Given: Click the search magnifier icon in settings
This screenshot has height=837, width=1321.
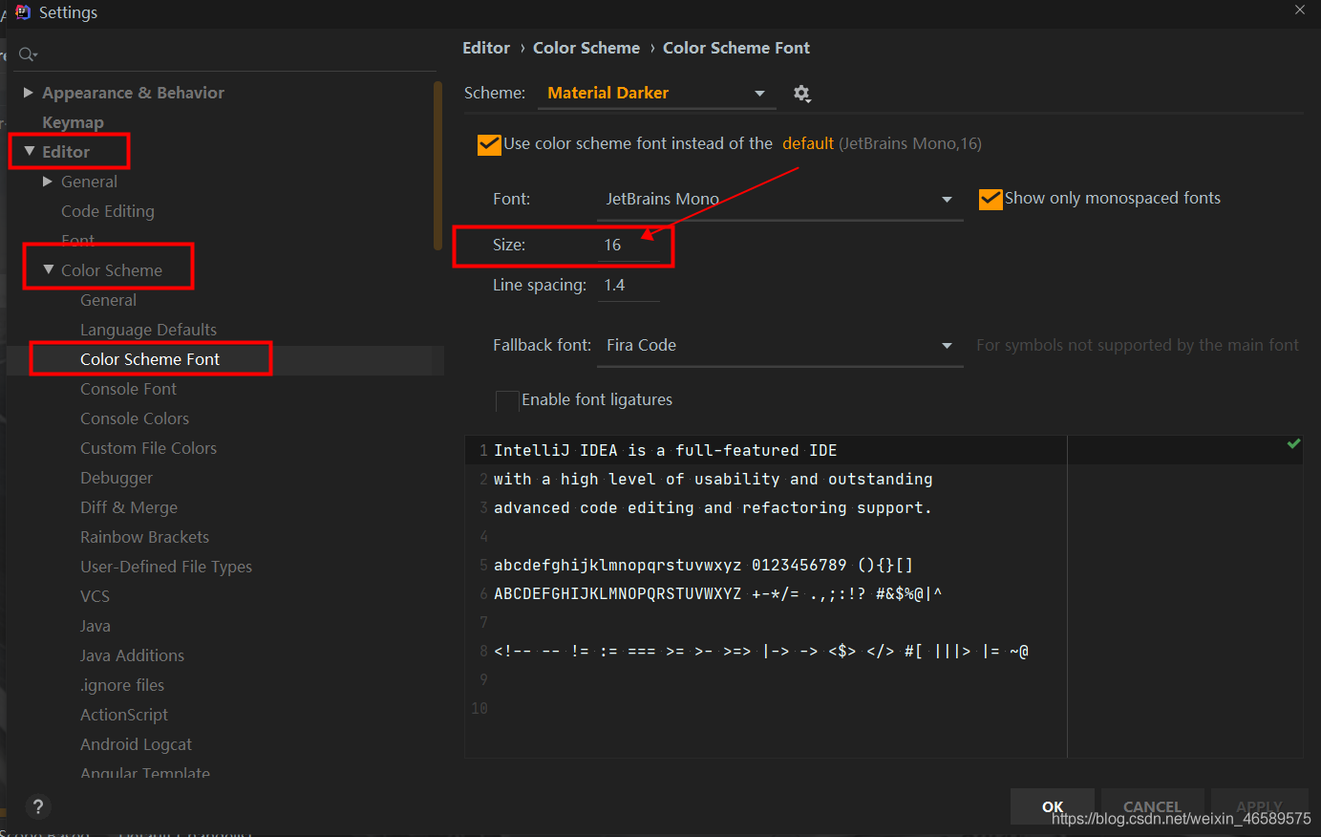Looking at the screenshot, I should coord(28,54).
